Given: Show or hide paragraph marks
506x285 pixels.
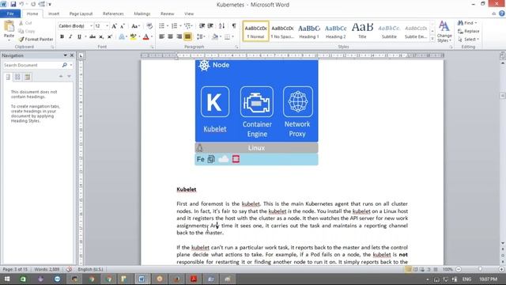Looking at the screenshot, I should tap(234, 26).
